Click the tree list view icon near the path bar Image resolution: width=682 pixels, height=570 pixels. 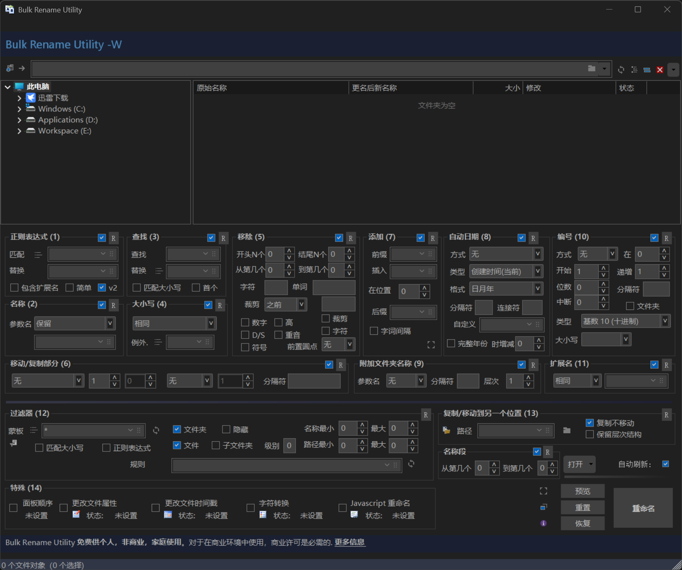(634, 70)
